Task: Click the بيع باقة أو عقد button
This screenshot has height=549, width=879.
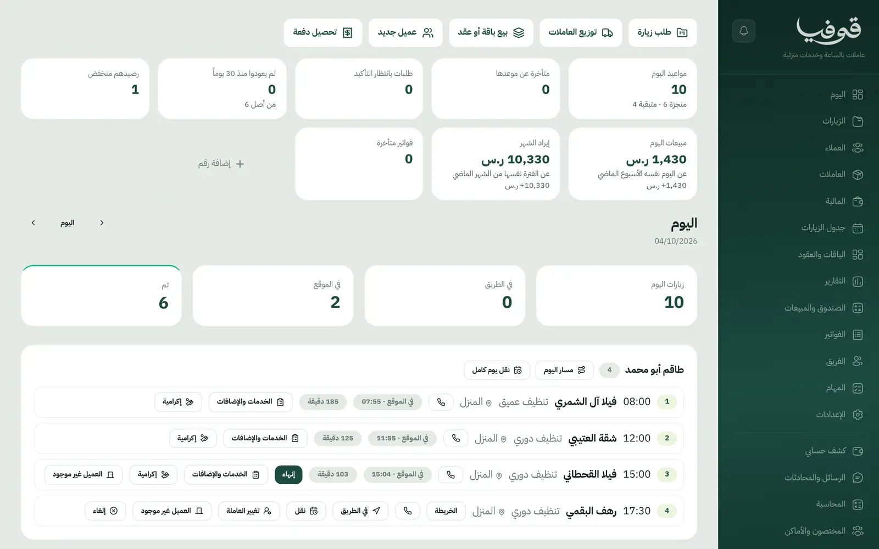Action: [491, 32]
